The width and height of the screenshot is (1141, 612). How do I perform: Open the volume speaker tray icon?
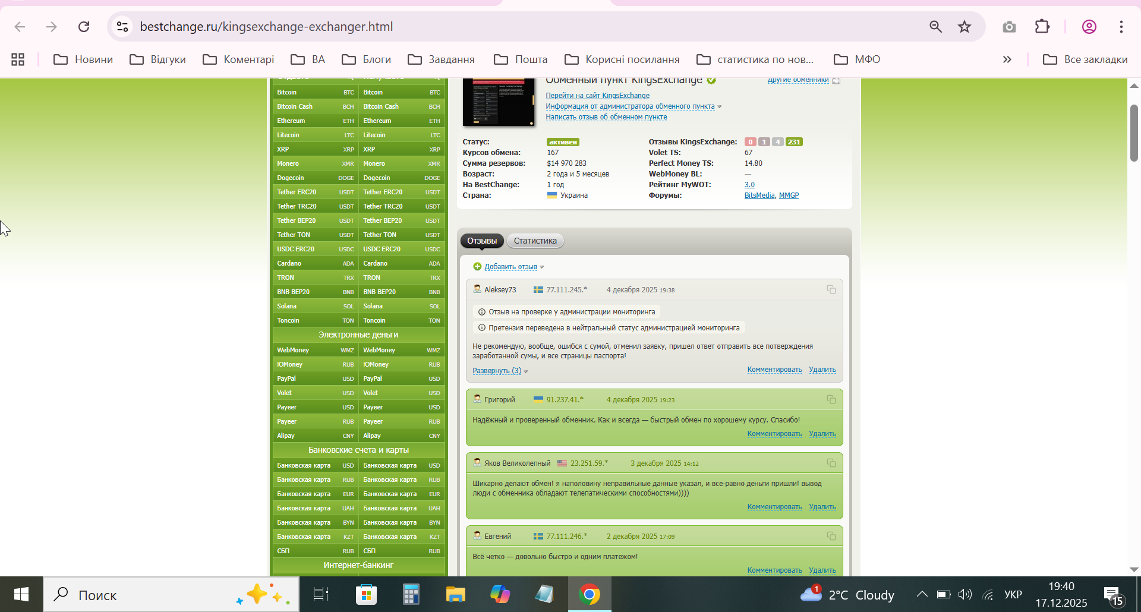point(965,594)
